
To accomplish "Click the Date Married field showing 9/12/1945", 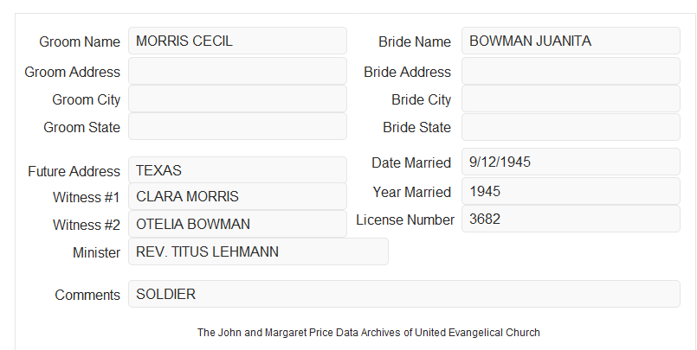I will tap(571, 162).
